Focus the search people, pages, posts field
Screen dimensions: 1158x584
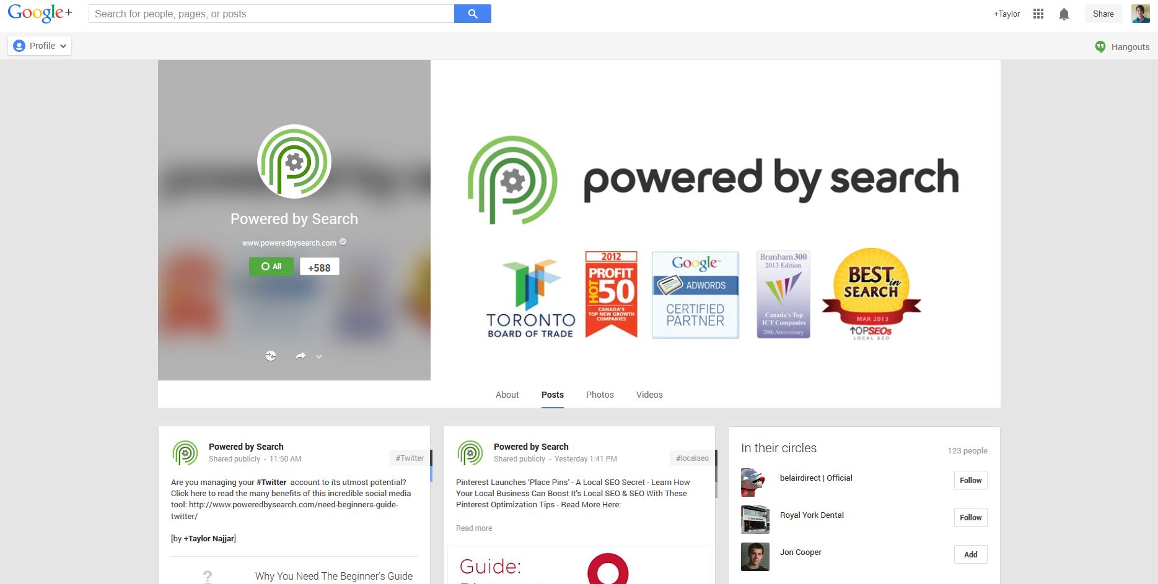(271, 14)
